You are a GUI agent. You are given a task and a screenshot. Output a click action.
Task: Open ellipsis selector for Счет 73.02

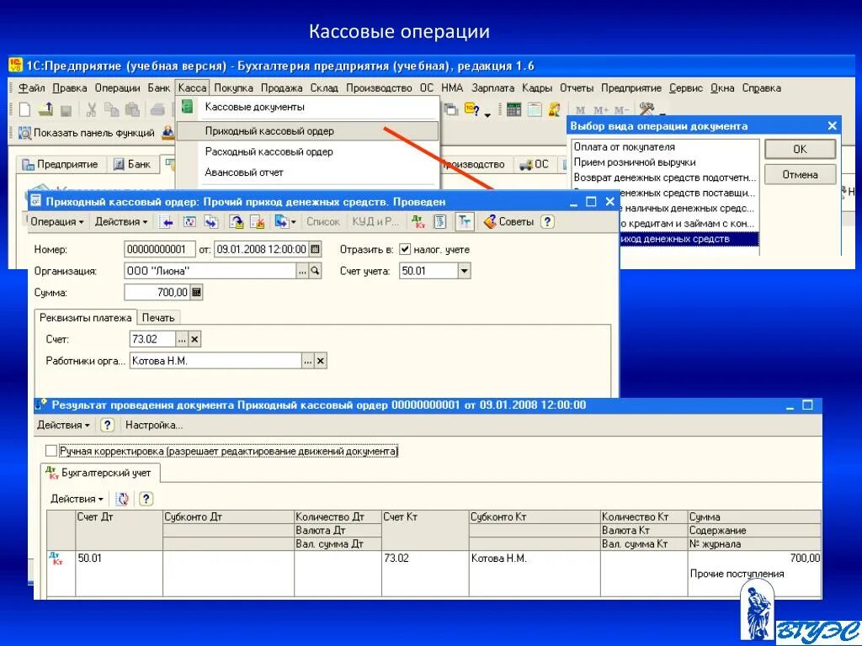pyautogui.click(x=182, y=340)
